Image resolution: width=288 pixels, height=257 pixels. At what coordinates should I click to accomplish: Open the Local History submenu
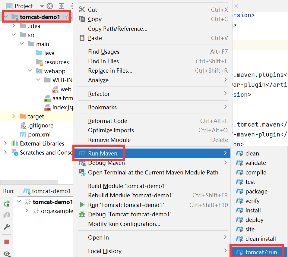153,251
